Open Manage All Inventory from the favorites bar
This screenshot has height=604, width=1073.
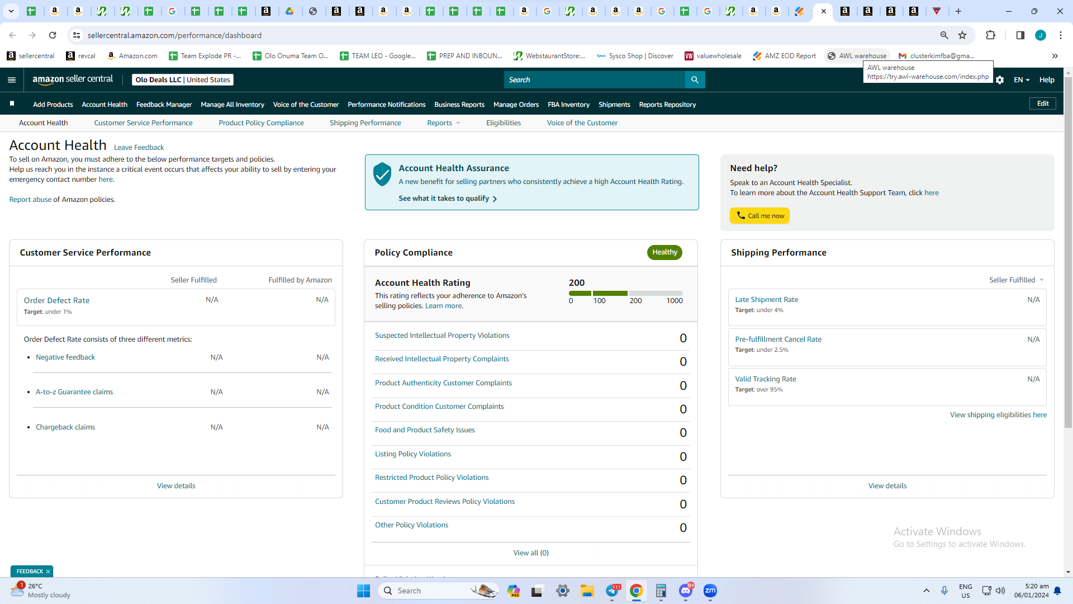(232, 105)
